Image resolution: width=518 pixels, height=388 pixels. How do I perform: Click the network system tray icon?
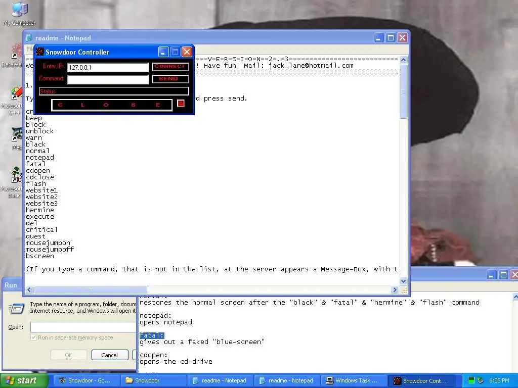click(481, 380)
